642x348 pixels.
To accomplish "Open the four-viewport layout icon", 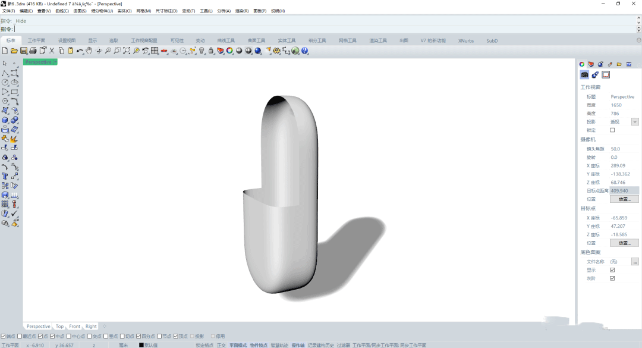I will click(x=155, y=51).
